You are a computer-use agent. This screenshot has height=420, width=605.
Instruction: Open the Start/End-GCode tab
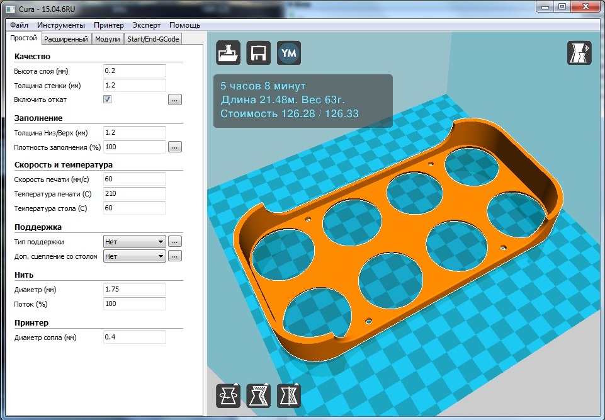[x=153, y=39]
